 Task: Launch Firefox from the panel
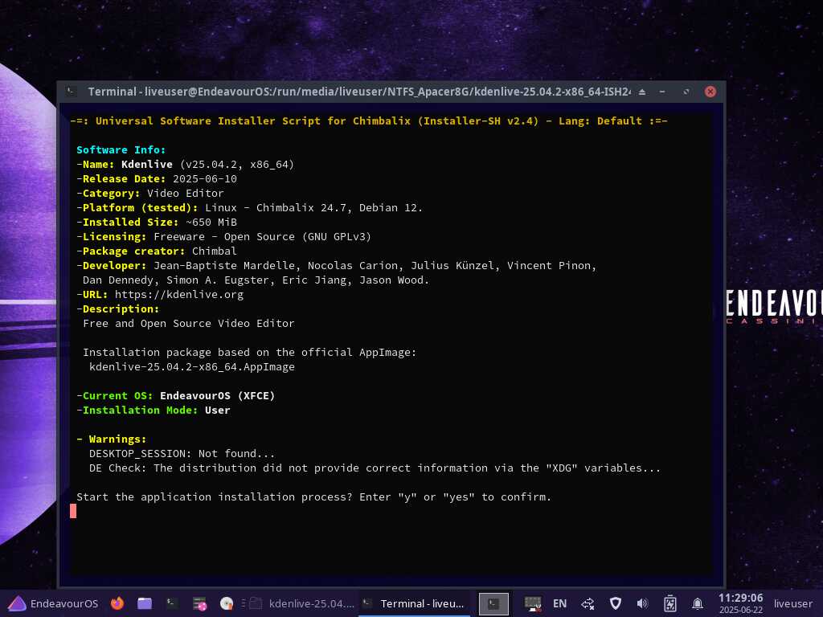point(117,603)
